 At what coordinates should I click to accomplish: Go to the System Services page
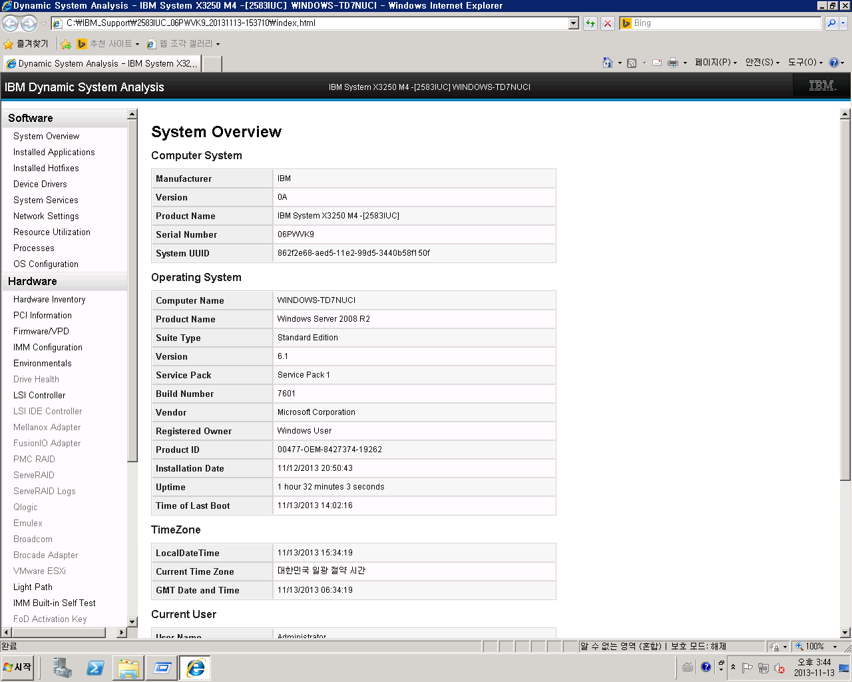click(46, 200)
